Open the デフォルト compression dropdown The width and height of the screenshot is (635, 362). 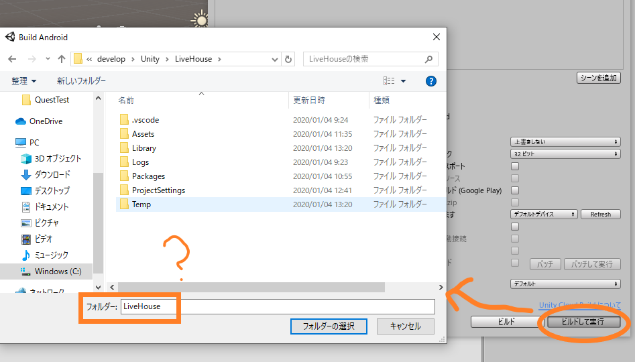pyautogui.click(x=565, y=284)
